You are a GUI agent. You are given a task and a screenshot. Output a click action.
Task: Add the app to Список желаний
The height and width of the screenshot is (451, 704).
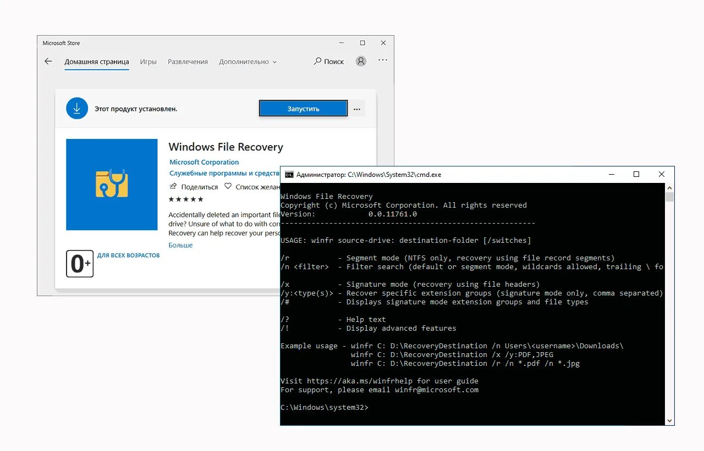point(252,187)
